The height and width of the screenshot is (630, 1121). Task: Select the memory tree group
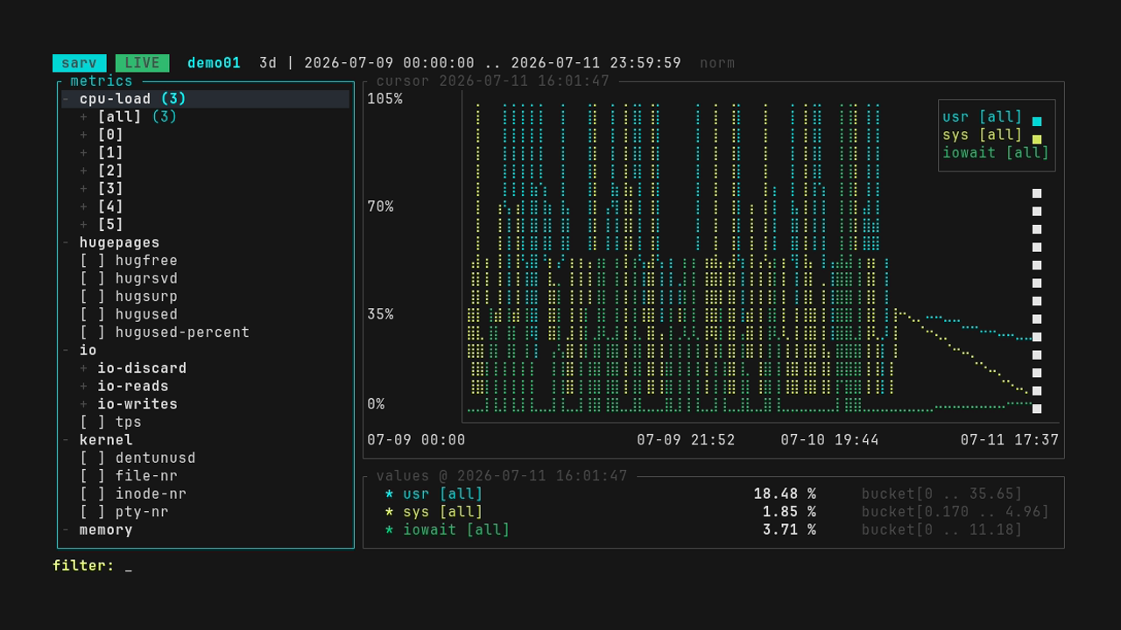[106, 530]
